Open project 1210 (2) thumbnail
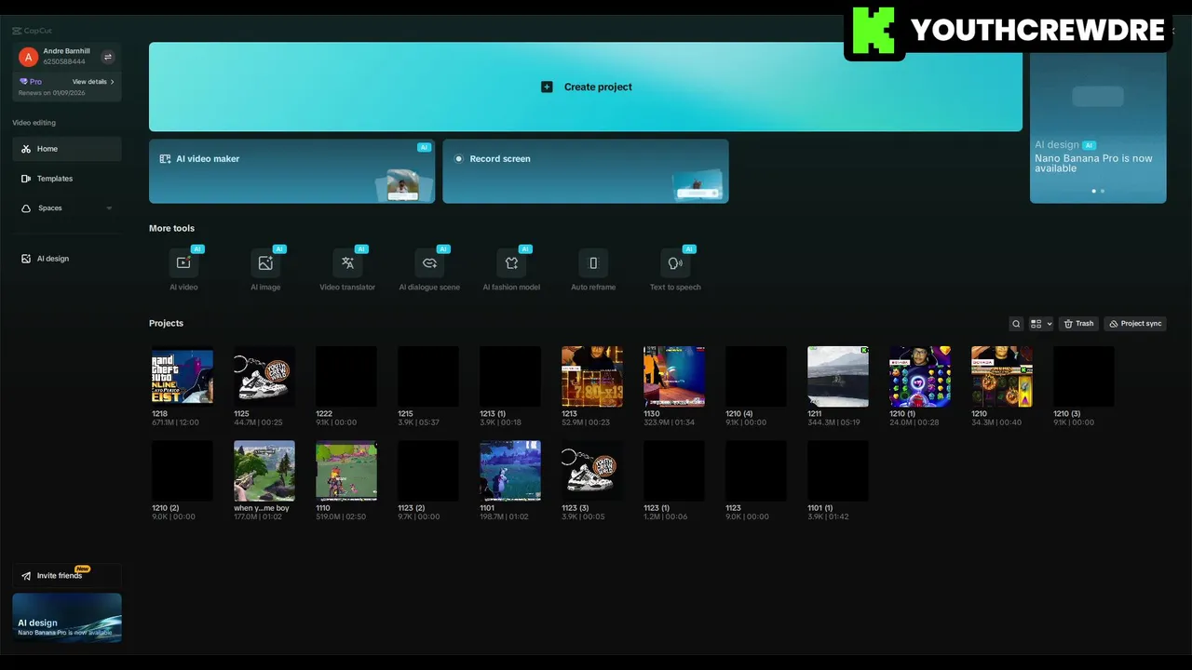The image size is (1192, 670). (183, 471)
